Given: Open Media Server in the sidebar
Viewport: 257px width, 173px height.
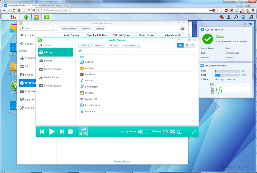Looking at the screenshot, I should pos(55,77).
